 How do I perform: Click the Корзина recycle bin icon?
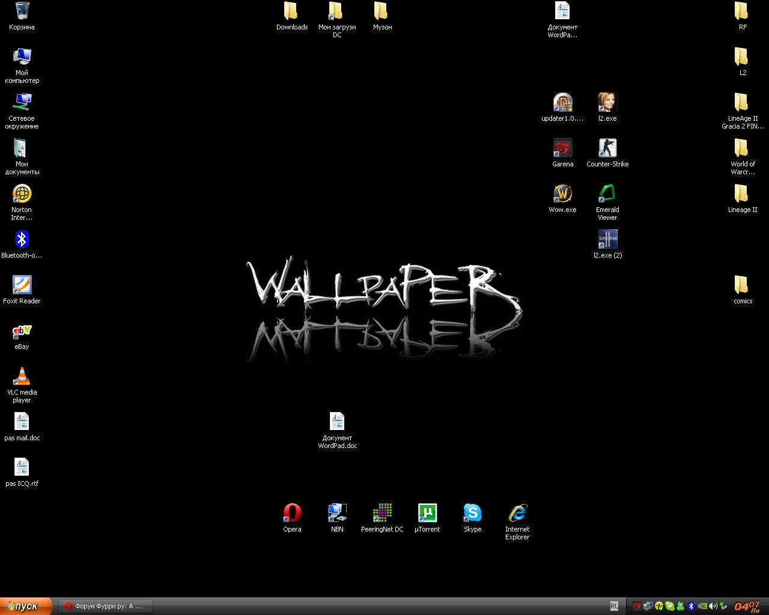(22, 11)
